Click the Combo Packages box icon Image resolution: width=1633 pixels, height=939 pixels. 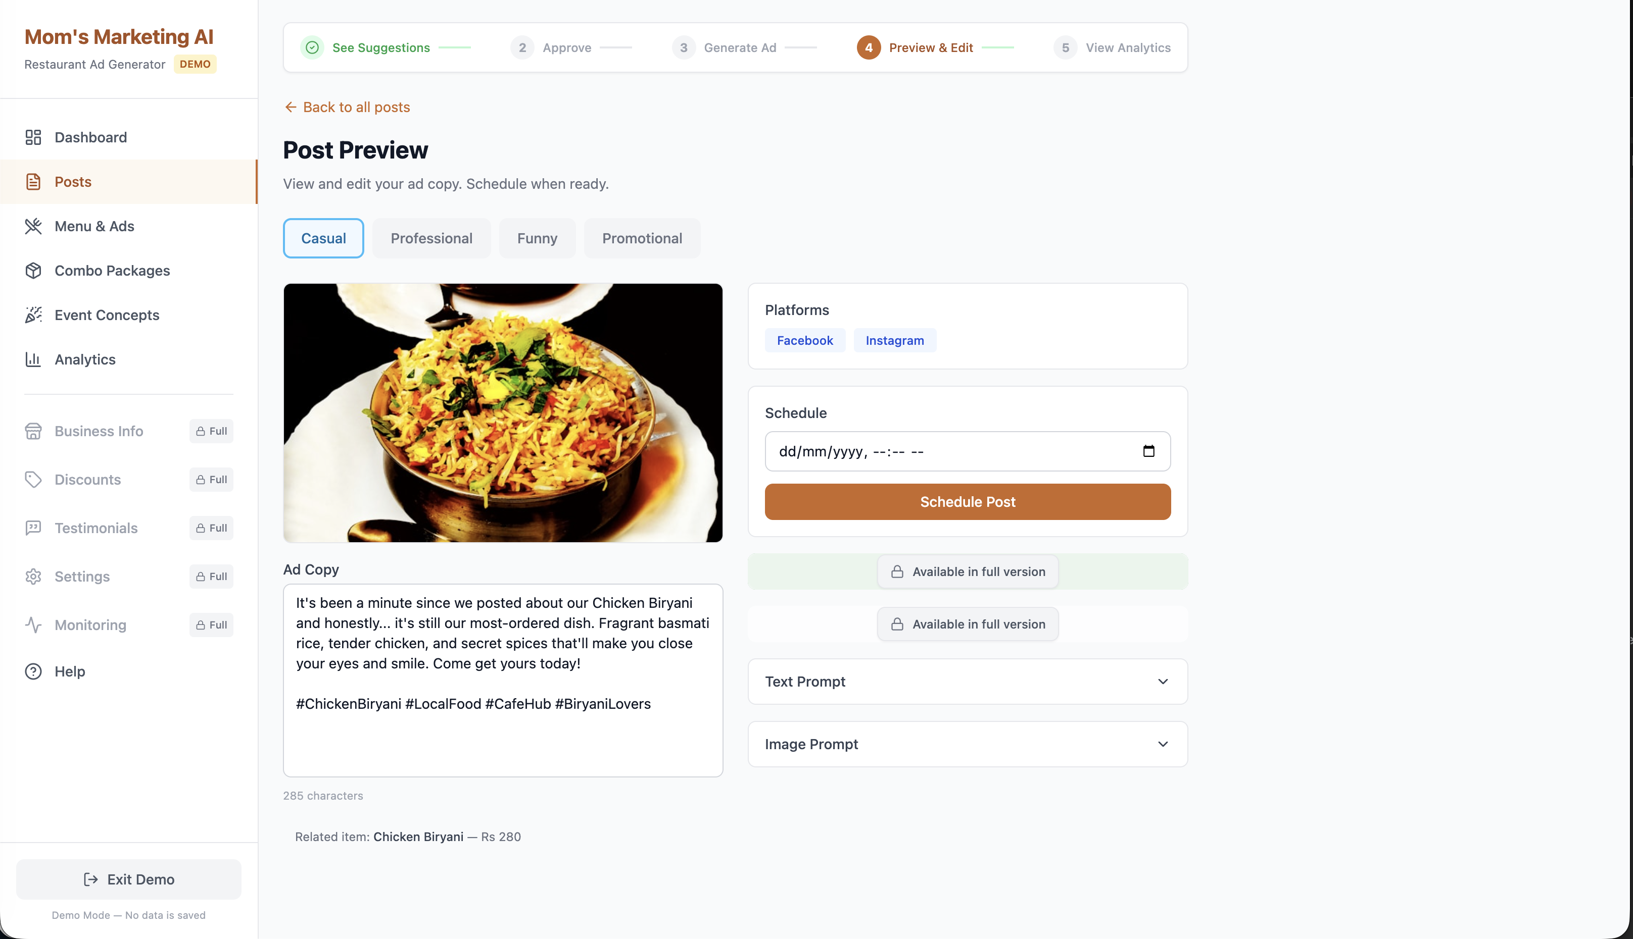click(x=33, y=270)
